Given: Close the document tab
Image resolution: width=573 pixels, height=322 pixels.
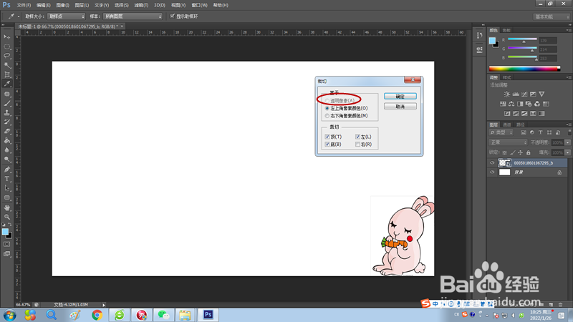Looking at the screenshot, I should 122,26.
